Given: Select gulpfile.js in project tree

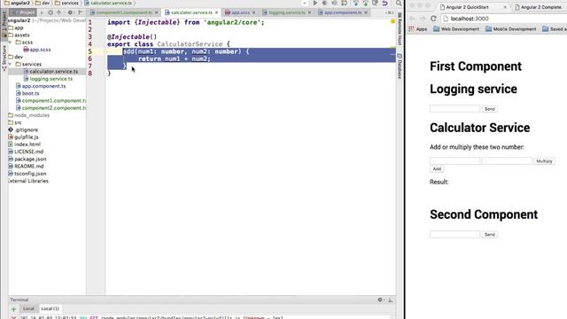Looking at the screenshot, I should pos(23,137).
